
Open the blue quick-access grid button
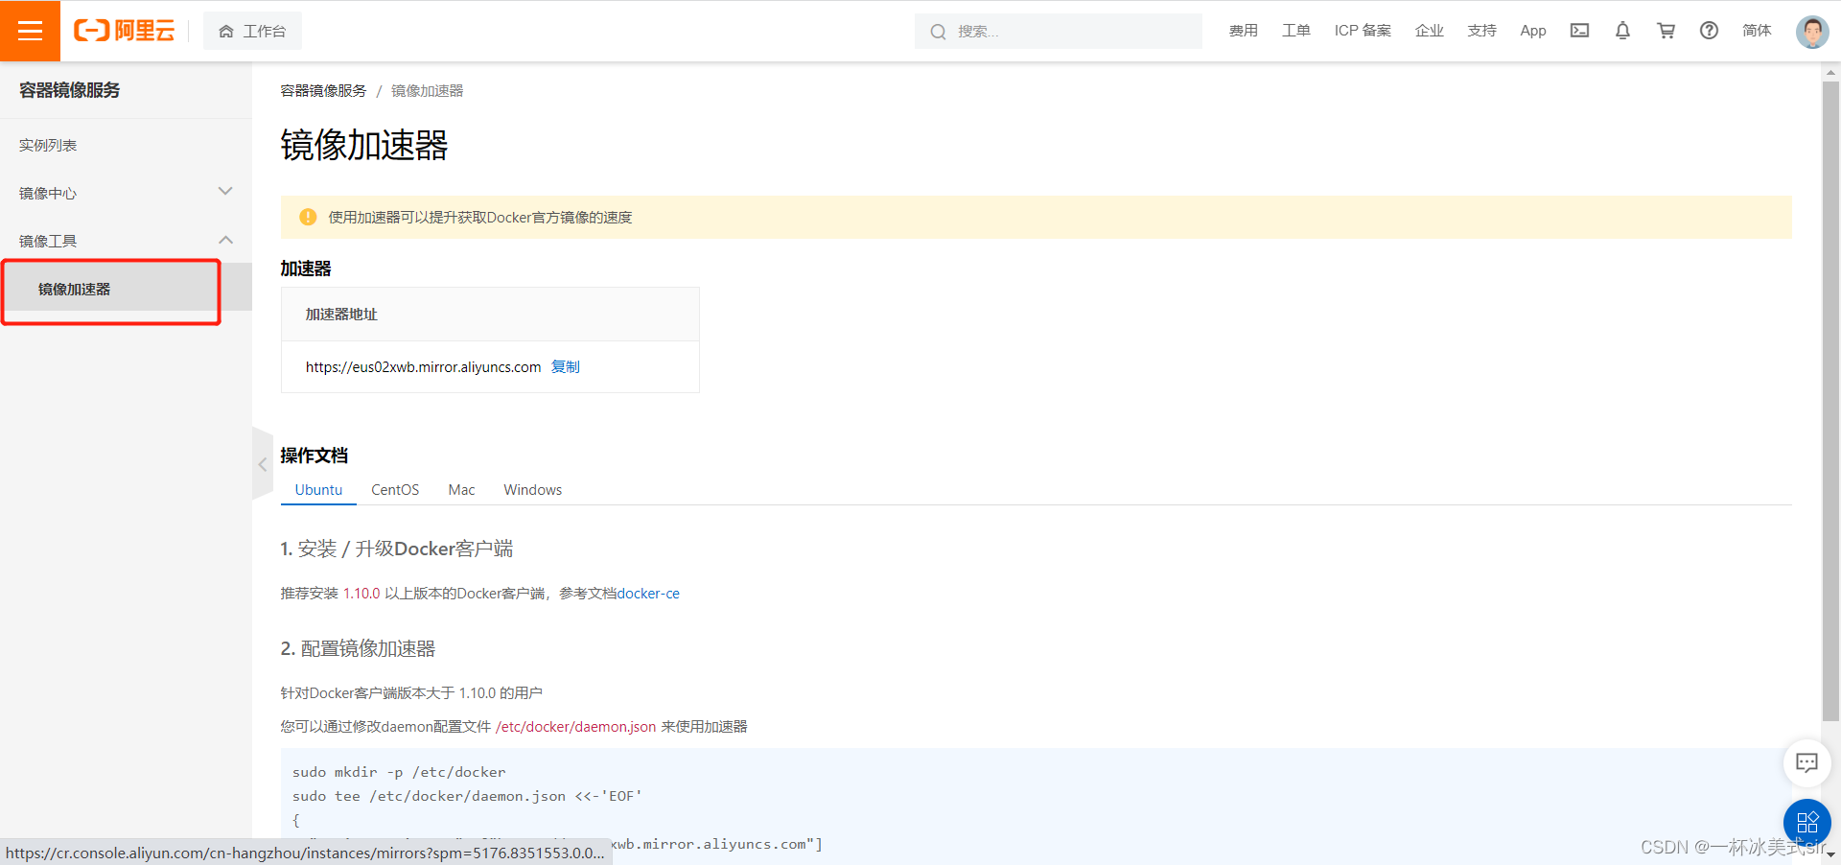[x=1806, y=822]
